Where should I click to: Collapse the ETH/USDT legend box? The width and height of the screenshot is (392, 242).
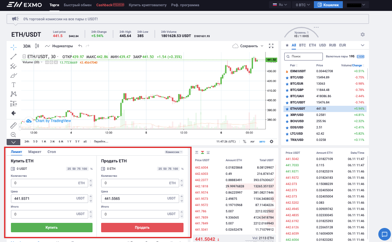coord(24,57)
